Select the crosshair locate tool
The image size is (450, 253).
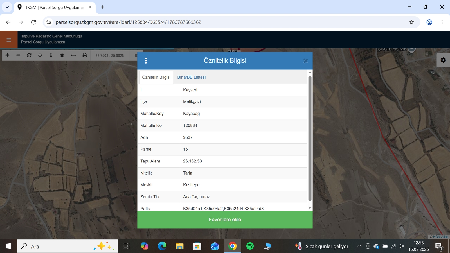click(40, 55)
